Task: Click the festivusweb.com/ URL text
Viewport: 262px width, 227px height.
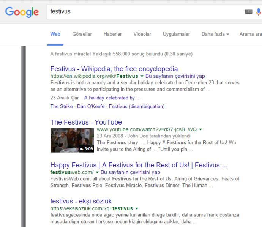Action: (x=72, y=172)
